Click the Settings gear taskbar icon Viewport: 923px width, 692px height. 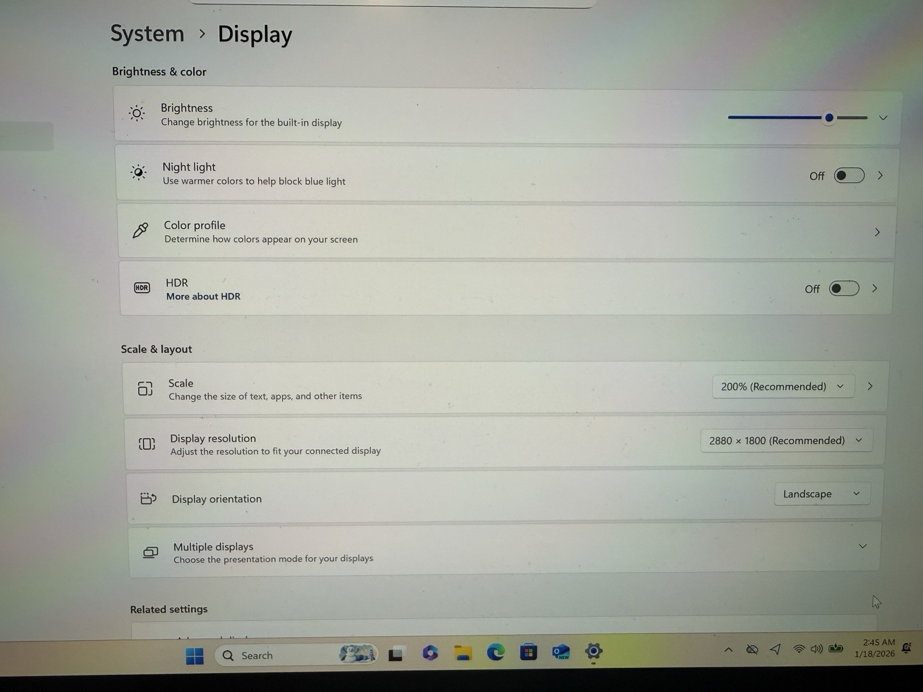point(594,652)
